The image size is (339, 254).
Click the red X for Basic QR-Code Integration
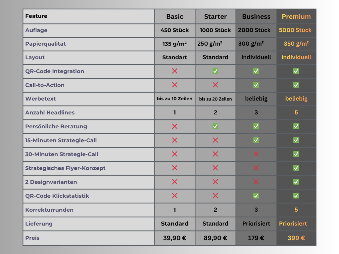pos(175,71)
